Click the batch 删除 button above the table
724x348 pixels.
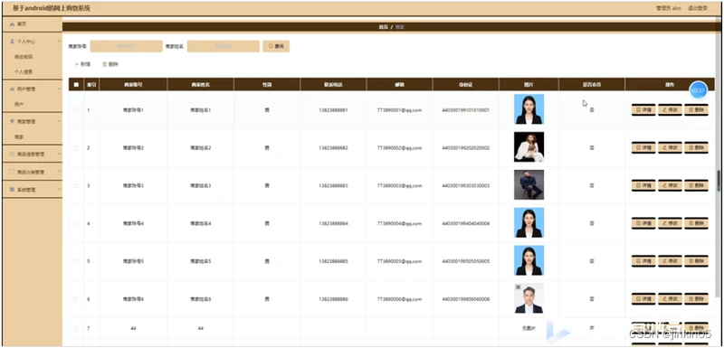[x=110, y=64]
